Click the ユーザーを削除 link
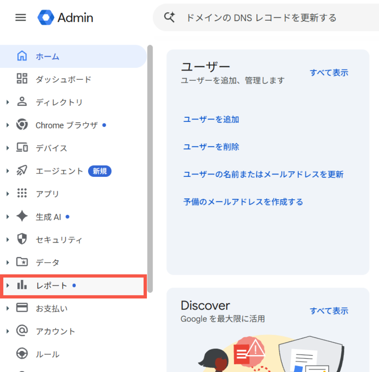Image resolution: width=379 pixels, height=372 pixels. 211,147
